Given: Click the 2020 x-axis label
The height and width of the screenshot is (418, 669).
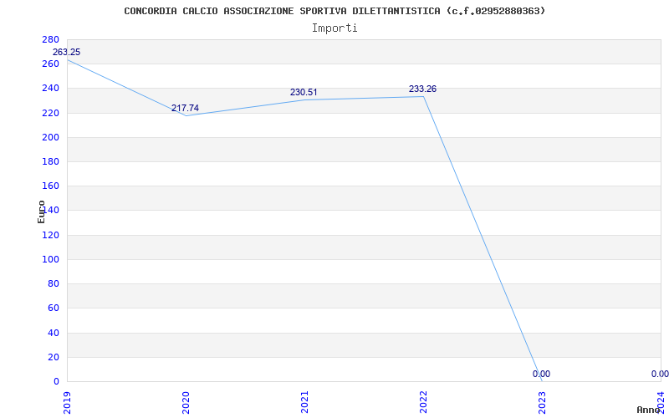Looking at the screenshot, I should pos(186,403).
